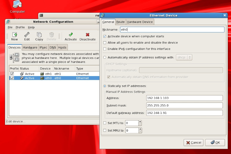
Task: Click the OK button
Action: coord(215,142)
